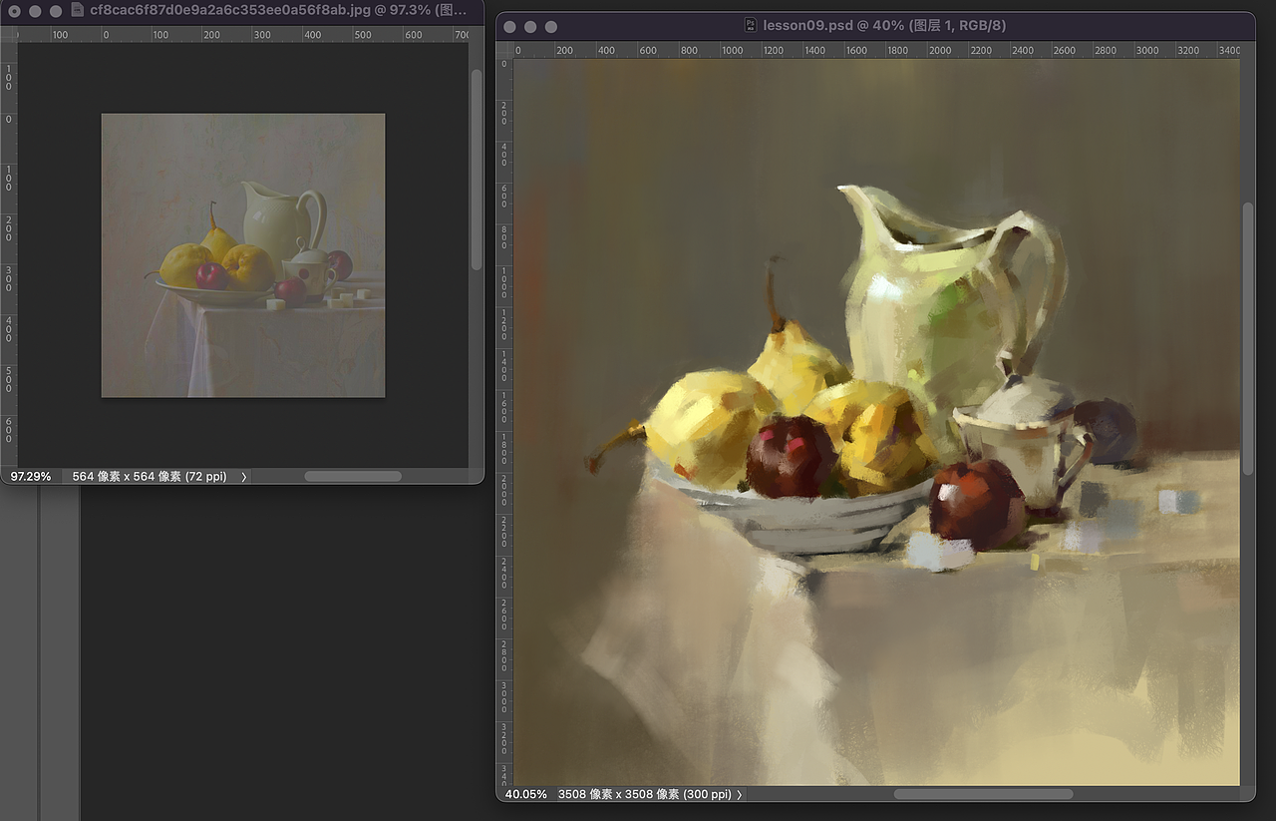Viewport: 1276px width, 821px height.
Task: Minimize the lesson09.psd document window
Action: click(x=530, y=26)
